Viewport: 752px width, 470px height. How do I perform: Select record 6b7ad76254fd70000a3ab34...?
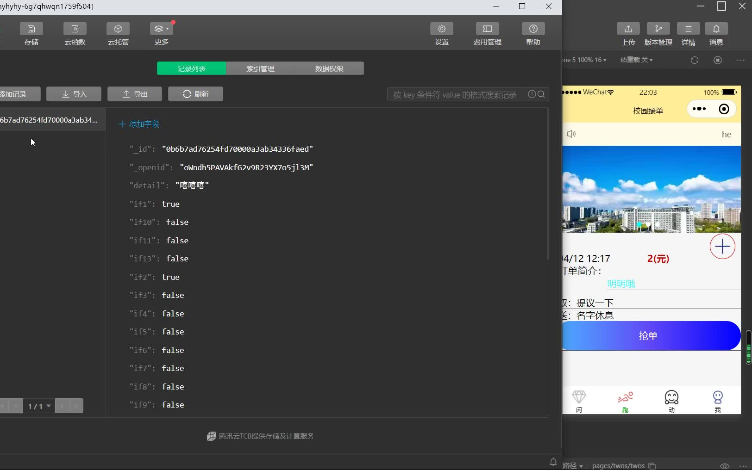click(52, 120)
